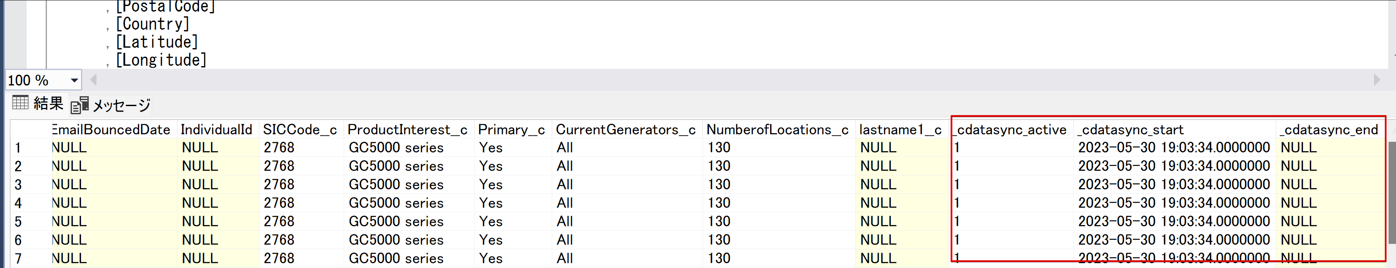Click the results grid icon

pyautogui.click(x=21, y=103)
